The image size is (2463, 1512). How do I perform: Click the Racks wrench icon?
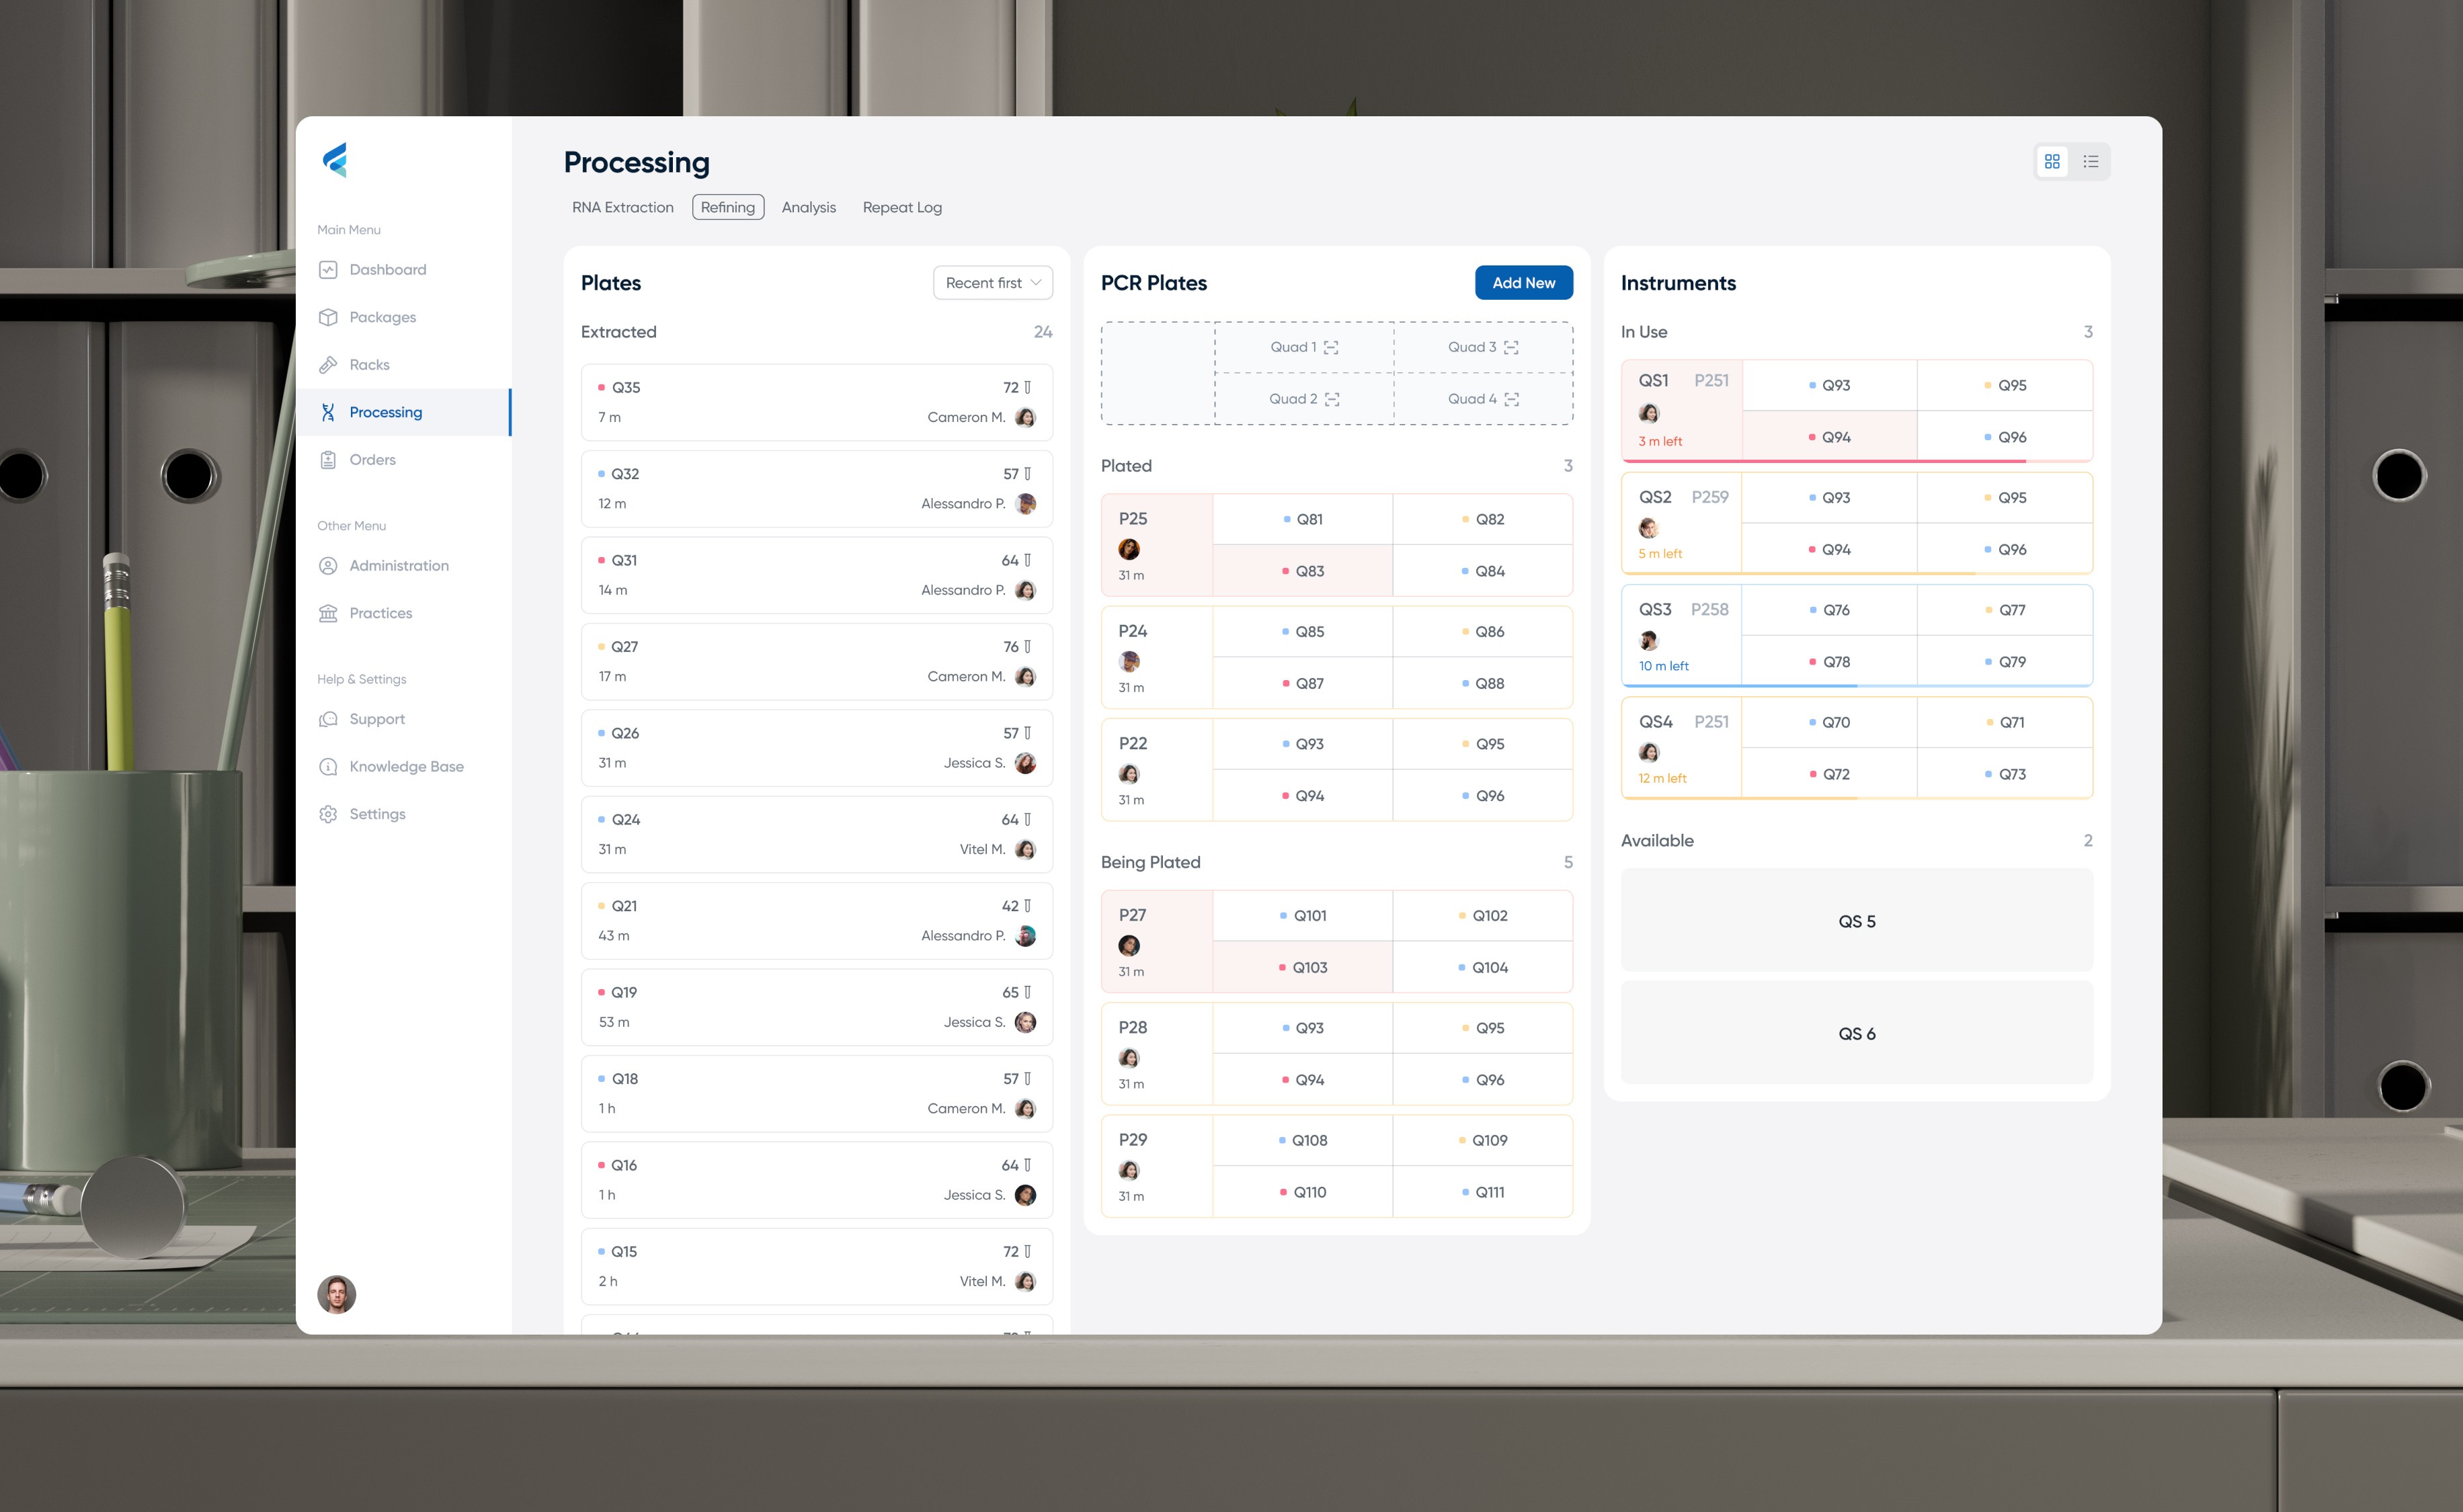(x=328, y=365)
